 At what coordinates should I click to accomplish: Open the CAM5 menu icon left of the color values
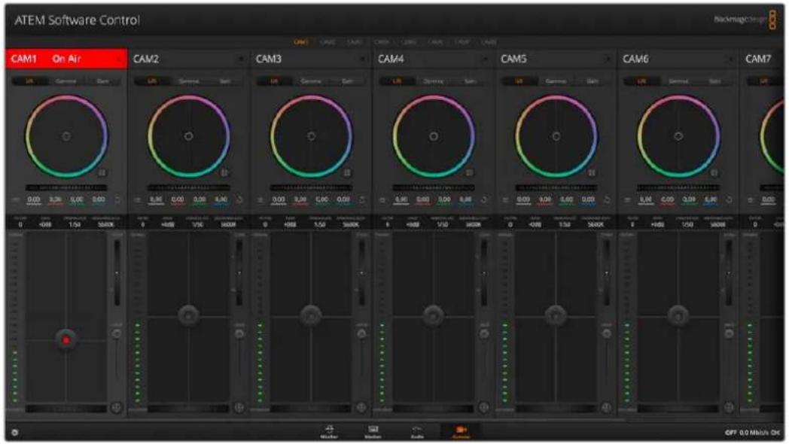(x=504, y=200)
